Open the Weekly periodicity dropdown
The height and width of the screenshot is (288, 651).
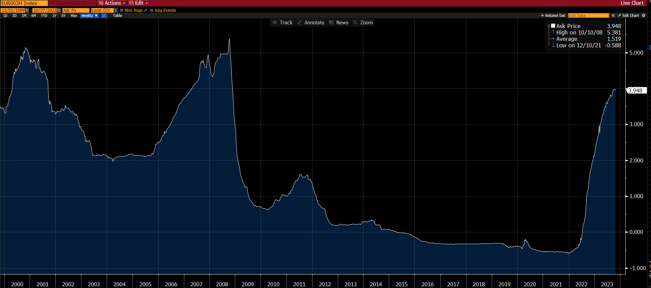tap(89, 16)
